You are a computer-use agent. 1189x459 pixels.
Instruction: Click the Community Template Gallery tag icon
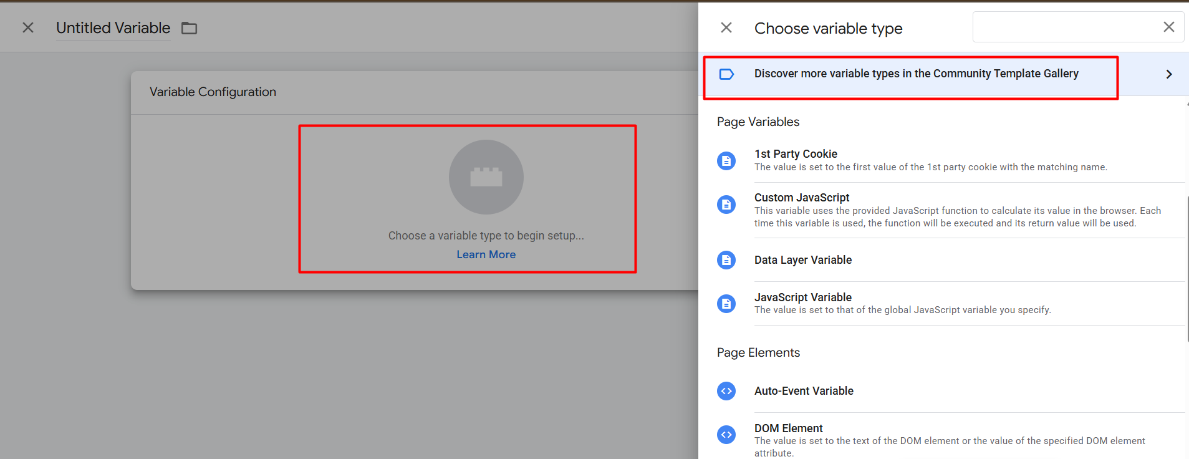pos(726,74)
